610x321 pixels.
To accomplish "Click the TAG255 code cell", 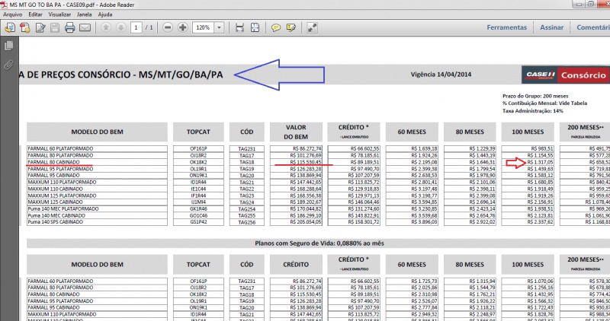I will click(x=246, y=216).
